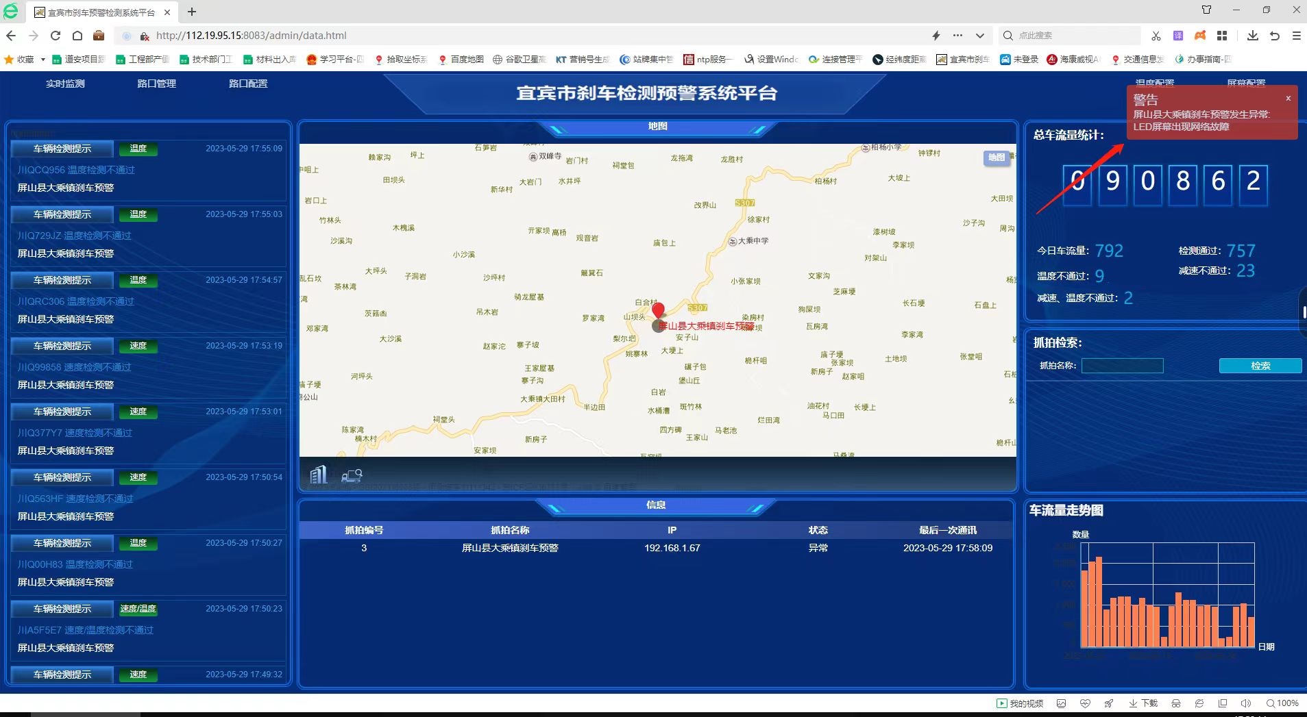Viewport: 1307px width, 717px height.
Task: Open the translate icon in the browser toolbar
Action: pyautogui.click(x=1177, y=36)
